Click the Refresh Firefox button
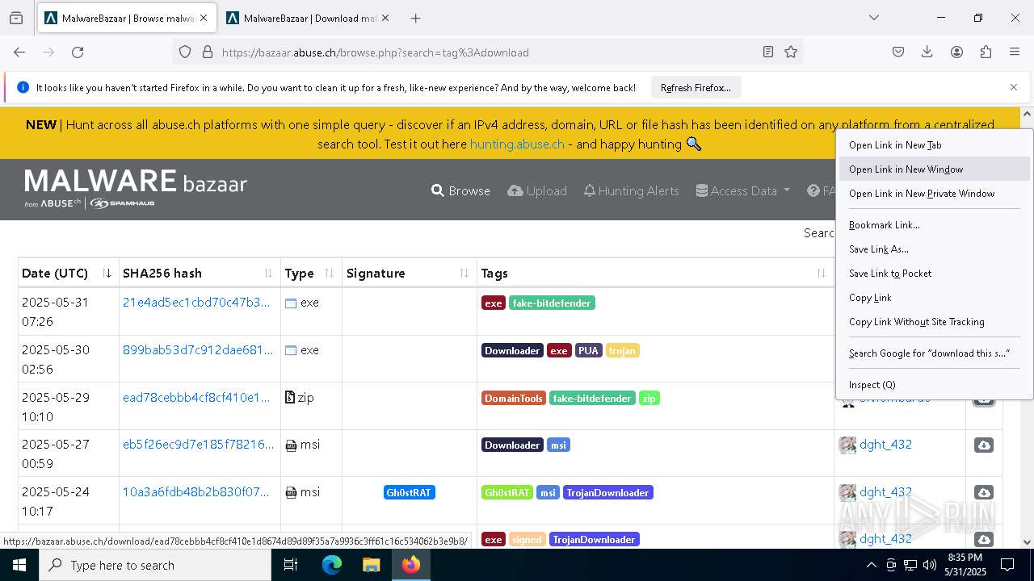Viewport: 1034px width, 581px height. click(696, 87)
